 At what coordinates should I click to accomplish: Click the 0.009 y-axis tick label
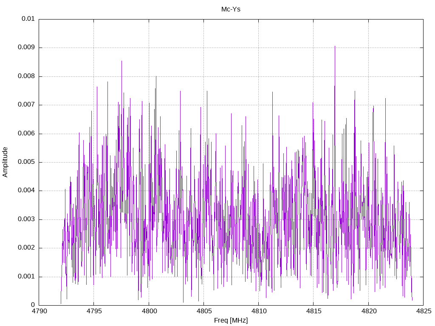coord(26,48)
